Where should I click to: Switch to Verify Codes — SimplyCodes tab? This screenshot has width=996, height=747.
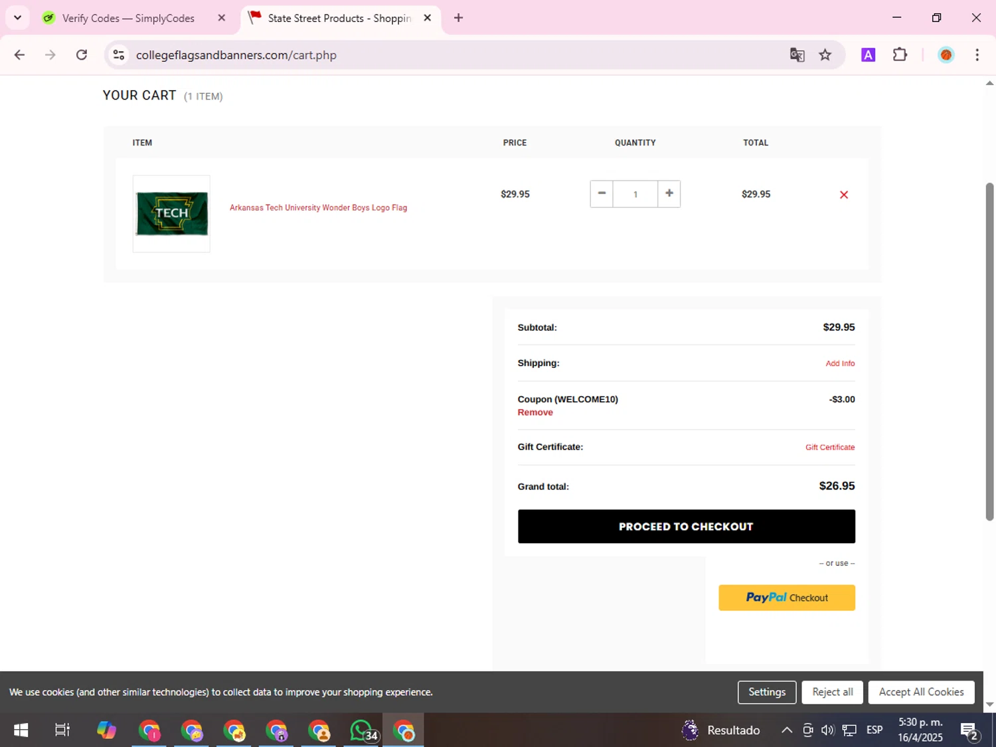[x=128, y=18]
